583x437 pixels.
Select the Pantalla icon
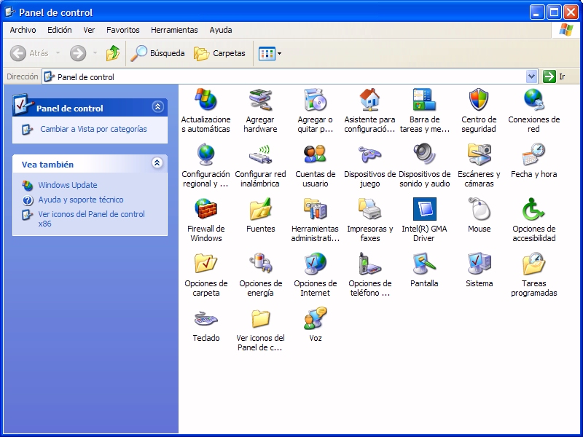tap(424, 264)
